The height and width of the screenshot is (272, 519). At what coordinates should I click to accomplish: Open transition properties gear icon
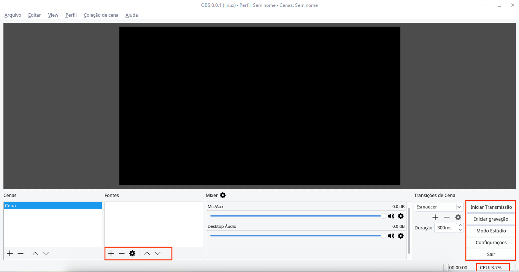pyautogui.click(x=458, y=217)
